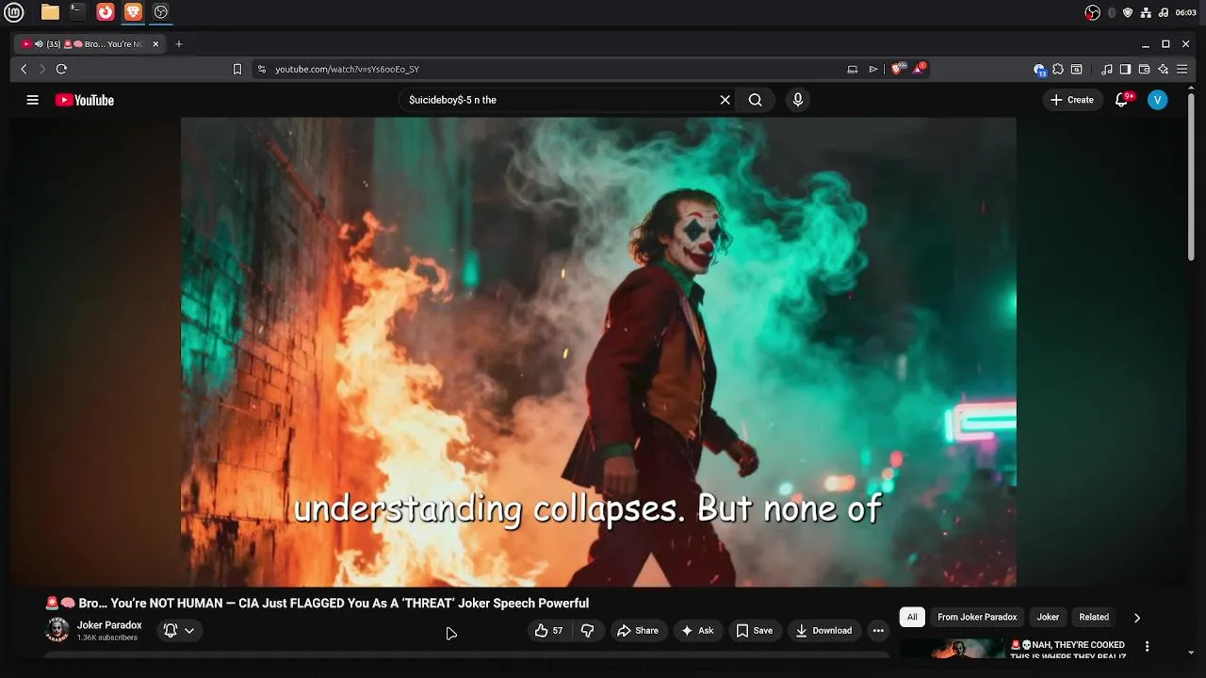Open the network tray icon
The width and height of the screenshot is (1206, 678).
click(1146, 12)
